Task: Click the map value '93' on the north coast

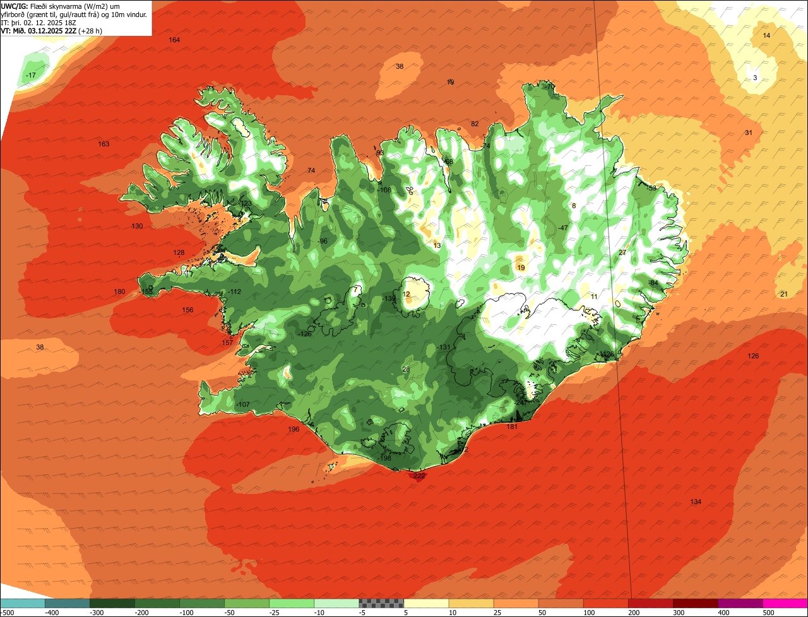Action: coord(380,153)
